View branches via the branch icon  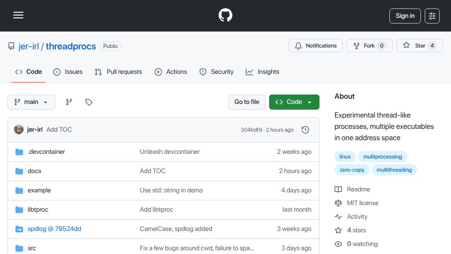[x=69, y=102]
